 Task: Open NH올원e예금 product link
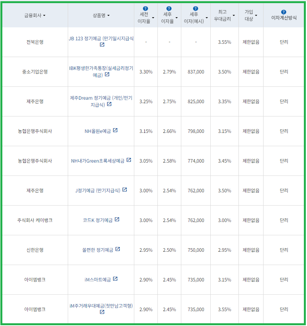[x=98, y=131]
